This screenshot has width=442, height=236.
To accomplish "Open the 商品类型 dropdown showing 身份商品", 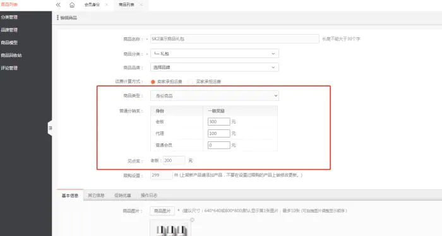I will point(215,96).
